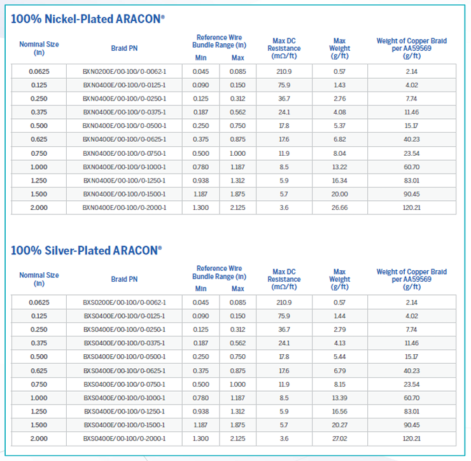Click the 100% Nickel-Plated ARACON heading
The height and width of the screenshot is (461, 471).
pyautogui.click(x=88, y=19)
